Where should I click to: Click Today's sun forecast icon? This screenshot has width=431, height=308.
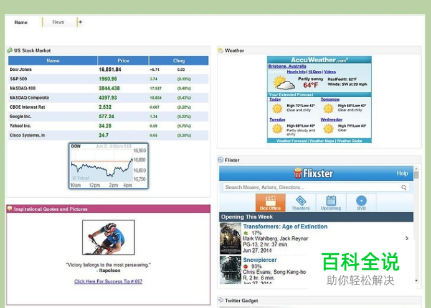tap(277, 108)
